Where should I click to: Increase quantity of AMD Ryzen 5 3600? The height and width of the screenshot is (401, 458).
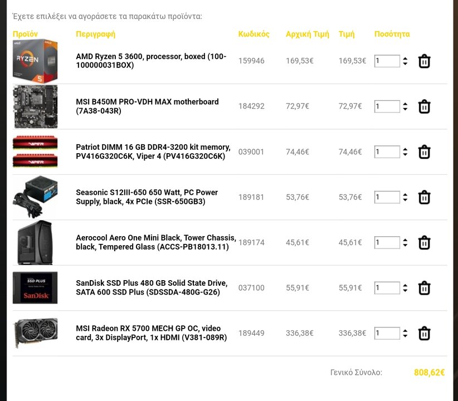pos(405,58)
